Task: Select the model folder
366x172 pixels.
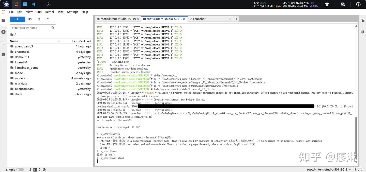Action: [x=50, y=73]
